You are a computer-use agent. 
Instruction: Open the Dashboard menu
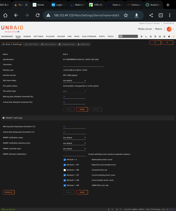pos(7,37)
